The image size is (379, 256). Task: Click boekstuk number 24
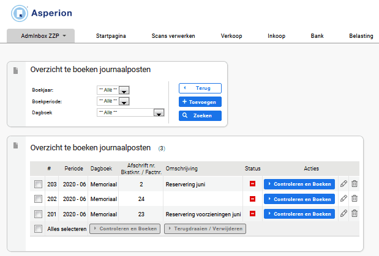pos(141,199)
